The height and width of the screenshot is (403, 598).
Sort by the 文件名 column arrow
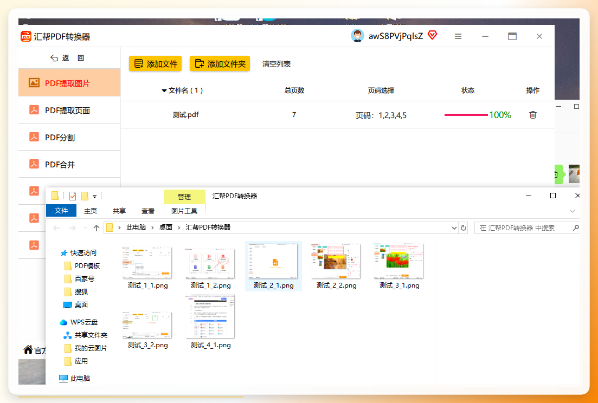point(164,90)
